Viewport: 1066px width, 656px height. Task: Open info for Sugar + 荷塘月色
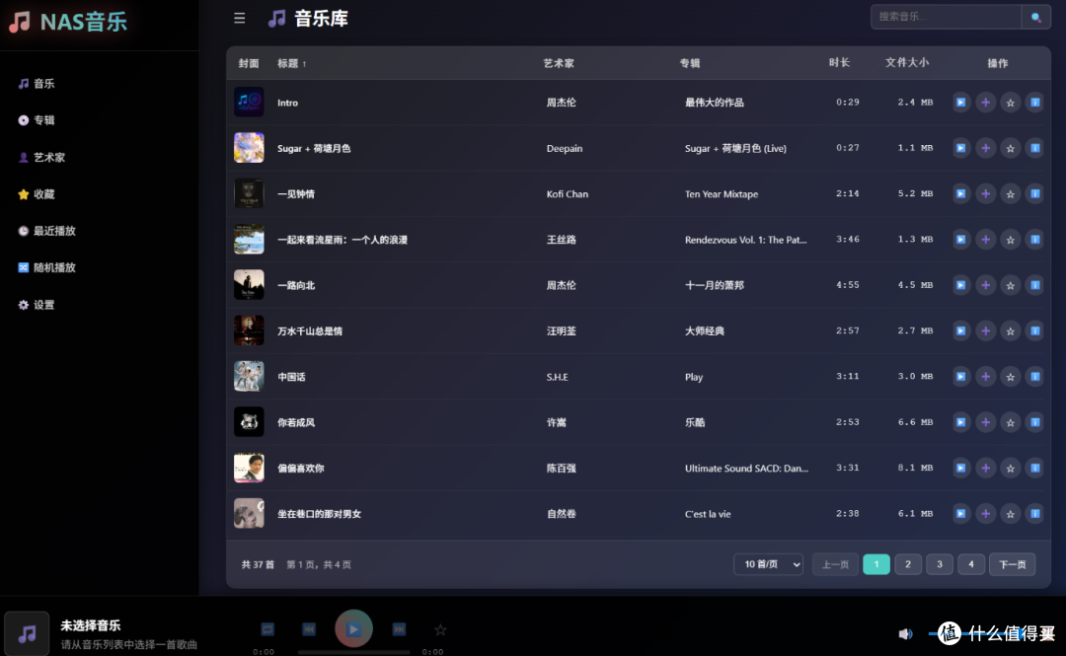pos(1034,148)
